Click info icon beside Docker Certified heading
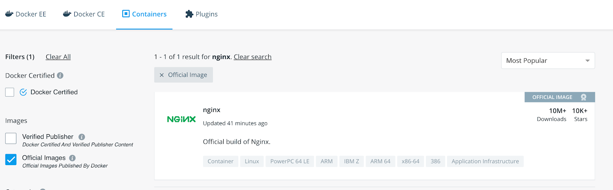This screenshot has height=190, width=613. point(60,76)
